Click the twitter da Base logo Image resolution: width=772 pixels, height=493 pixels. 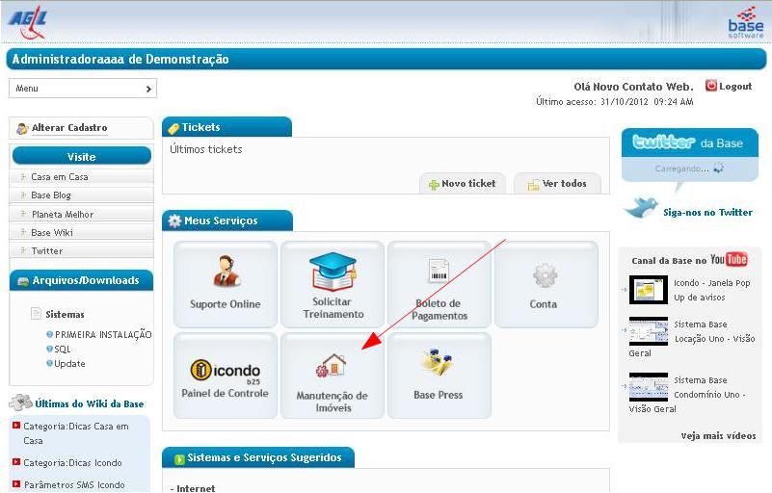663,143
